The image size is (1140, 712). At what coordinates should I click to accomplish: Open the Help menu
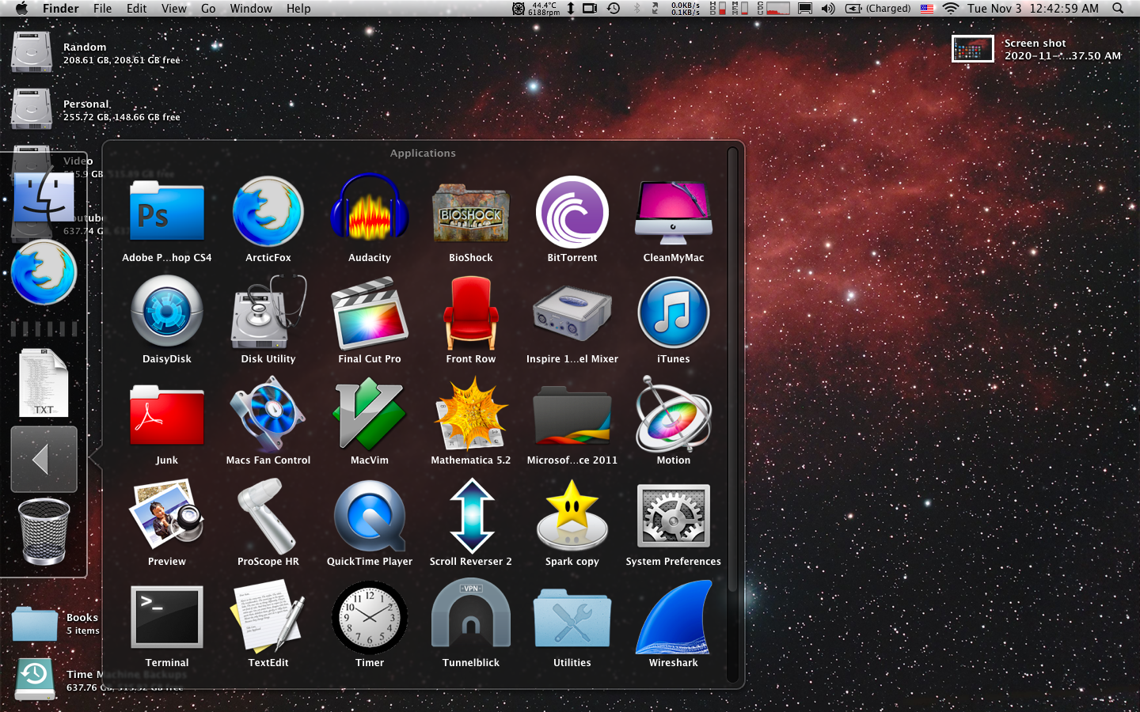point(298,9)
